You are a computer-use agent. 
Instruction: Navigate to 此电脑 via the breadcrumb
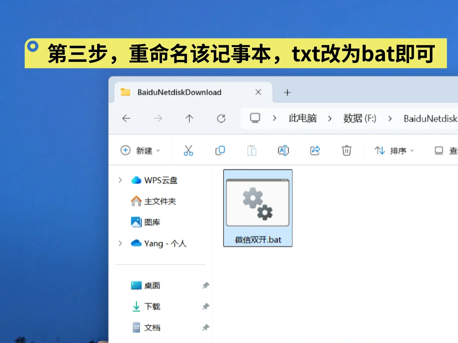click(x=302, y=118)
